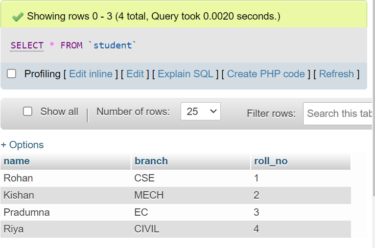This screenshot has width=375, height=248.
Task: Expand the + Options section
Action: (23, 145)
